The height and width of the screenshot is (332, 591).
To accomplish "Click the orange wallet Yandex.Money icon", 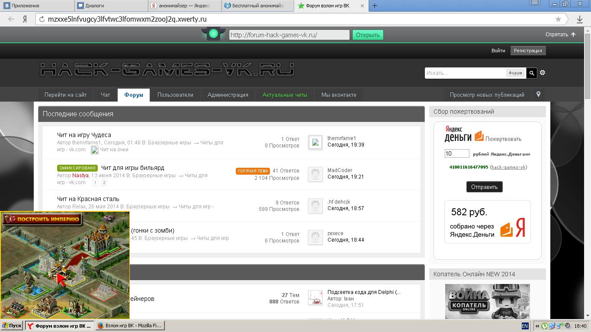I will 479,136.
